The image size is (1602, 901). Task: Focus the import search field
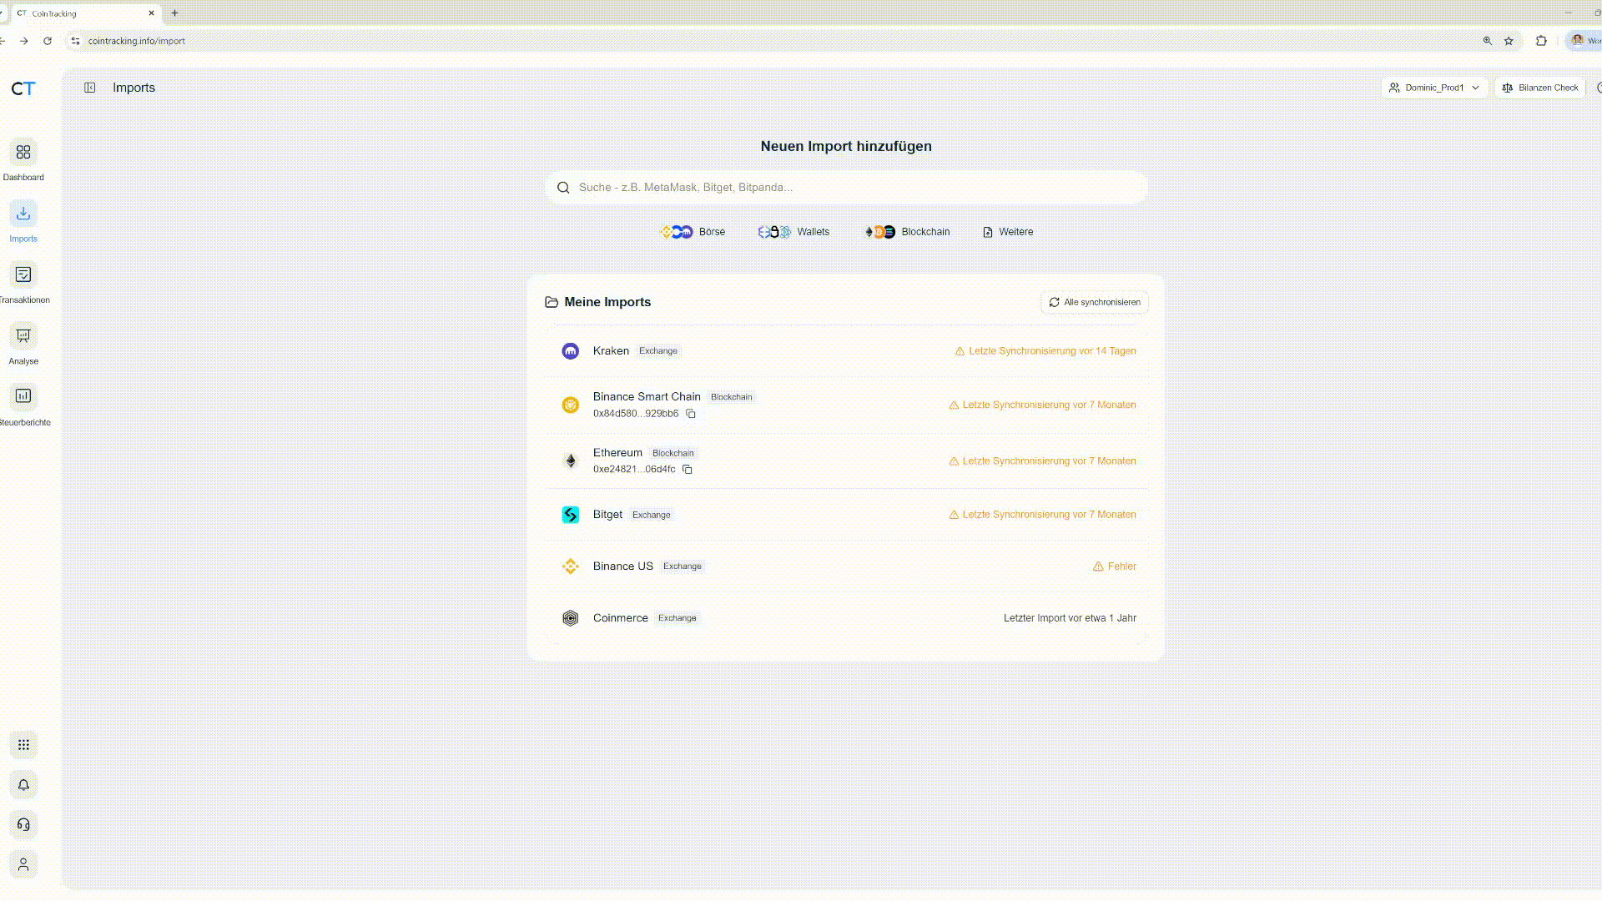pyautogui.click(x=846, y=188)
